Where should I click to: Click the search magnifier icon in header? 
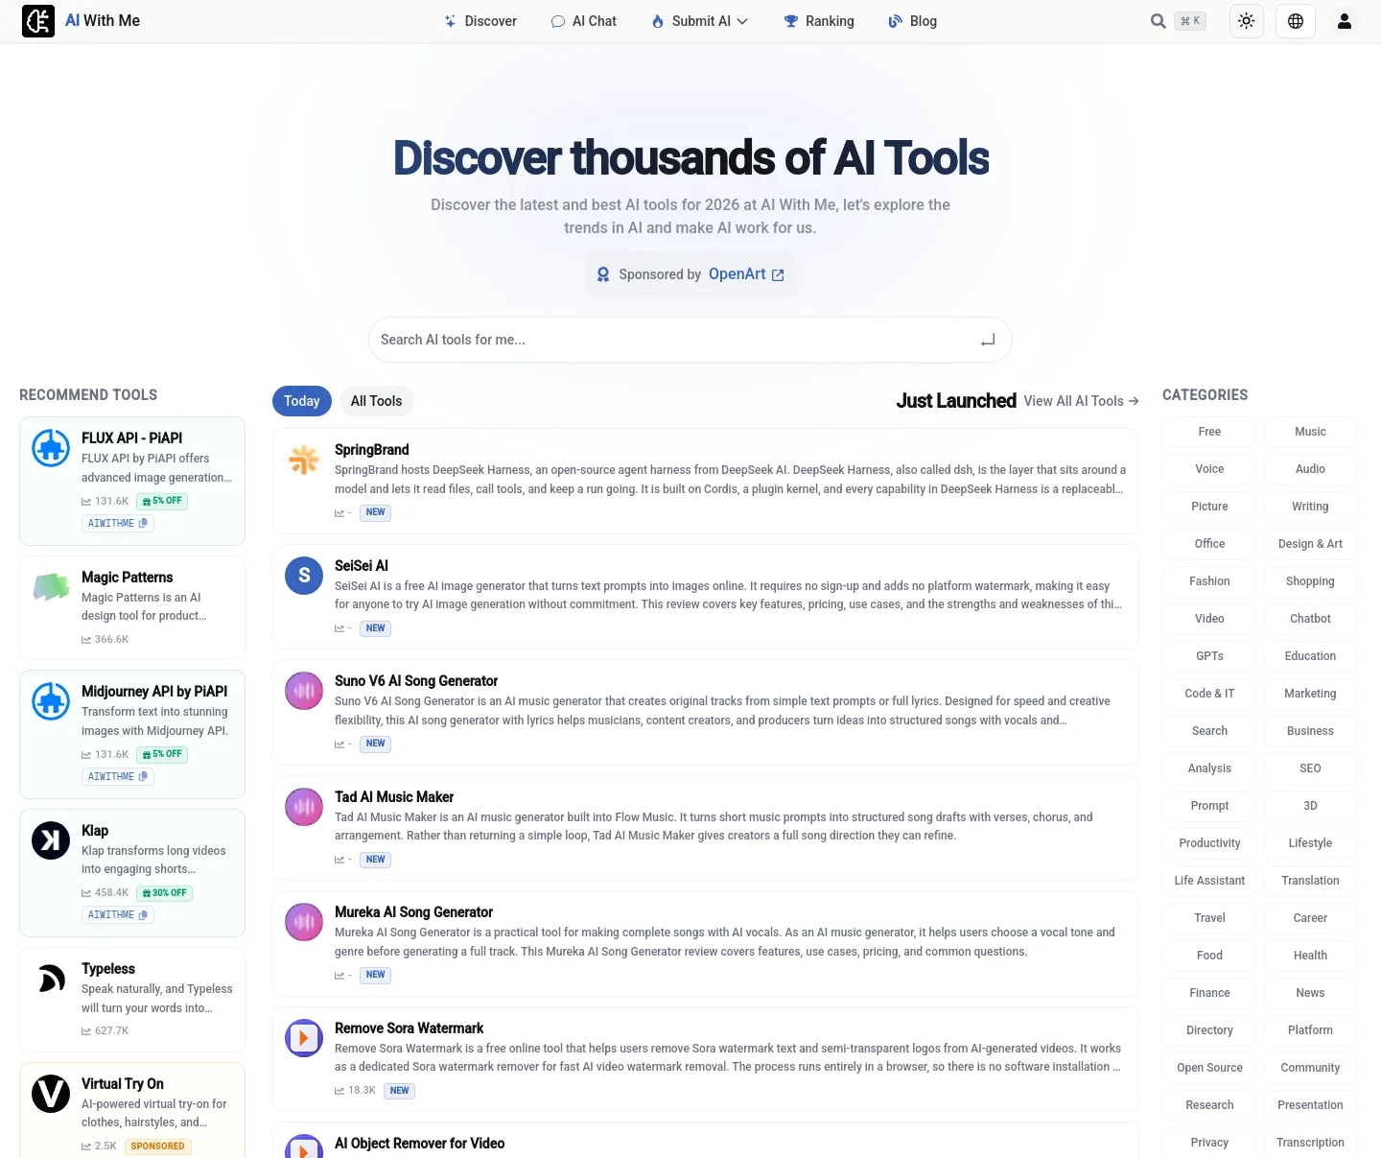tap(1159, 21)
